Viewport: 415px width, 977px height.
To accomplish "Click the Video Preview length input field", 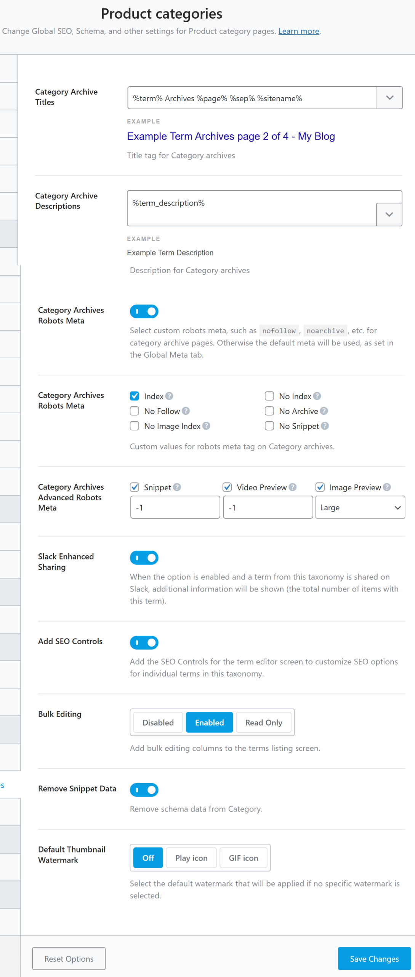I will tap(268, 508).
